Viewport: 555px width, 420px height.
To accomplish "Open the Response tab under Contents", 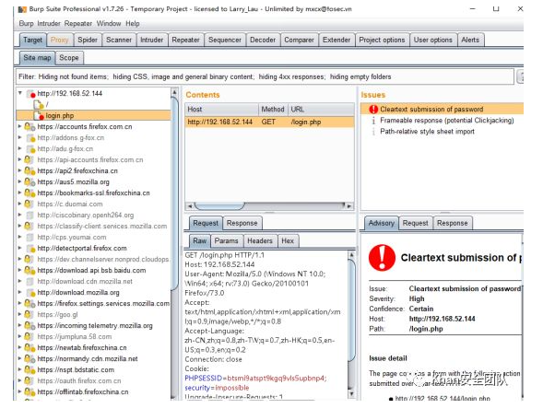I will (x=242, y=223).
